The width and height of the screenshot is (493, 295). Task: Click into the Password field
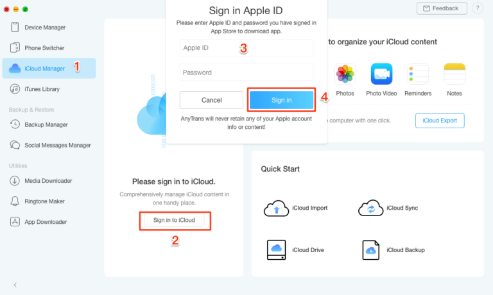click(x=246, y=72)
